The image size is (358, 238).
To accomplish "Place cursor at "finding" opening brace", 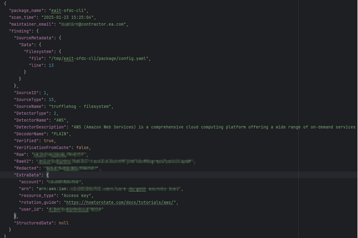I will (37, 31).
